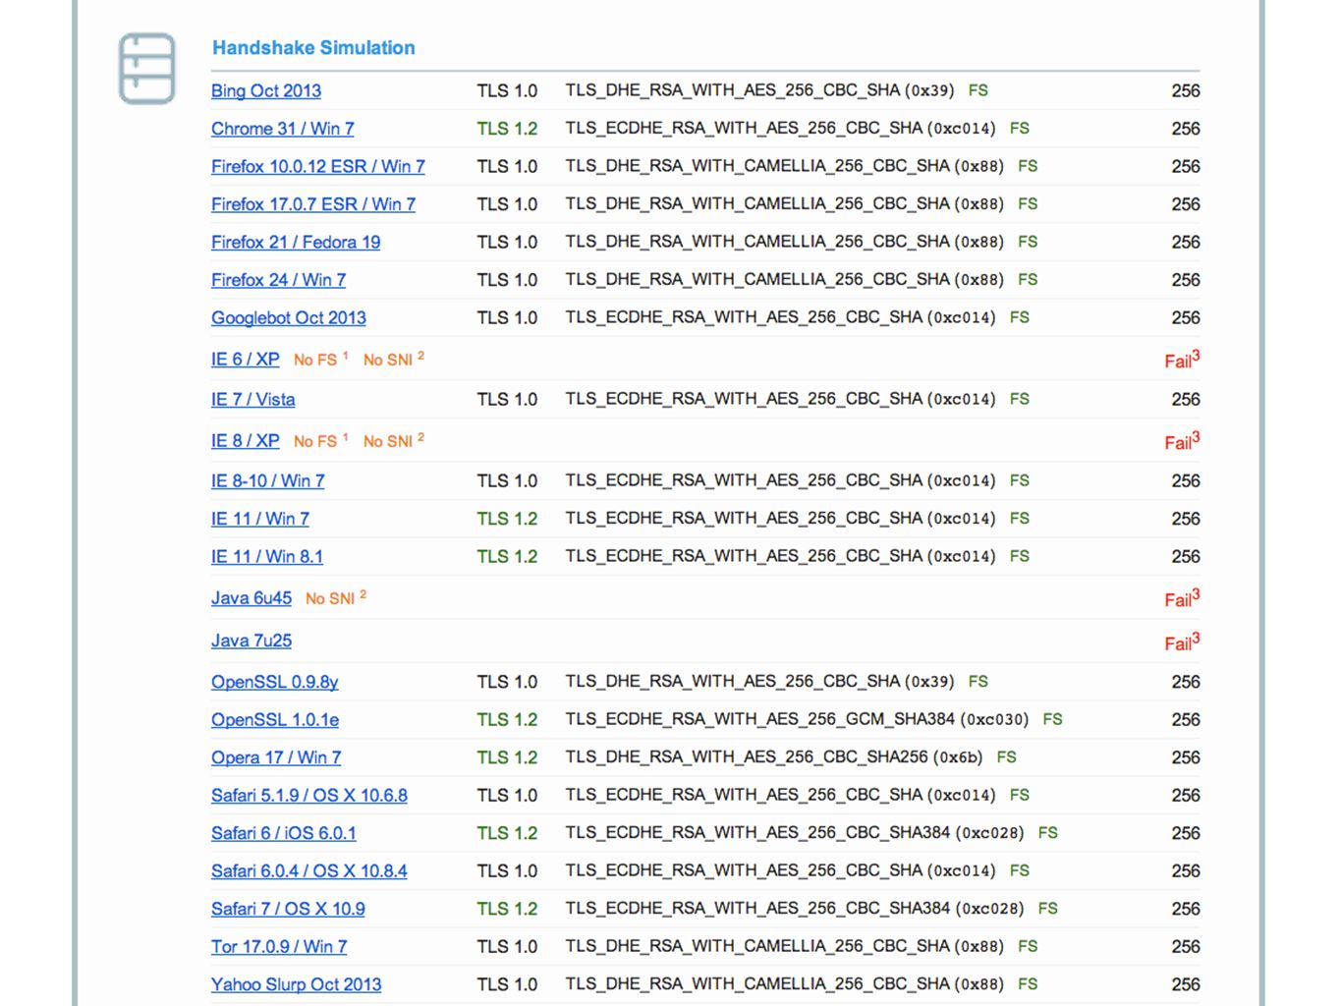Screen dimensions: 1341x1006
Task: Open Safari 6.0.4 / OS X 10.8.4 link
Action: coord(309,871)
